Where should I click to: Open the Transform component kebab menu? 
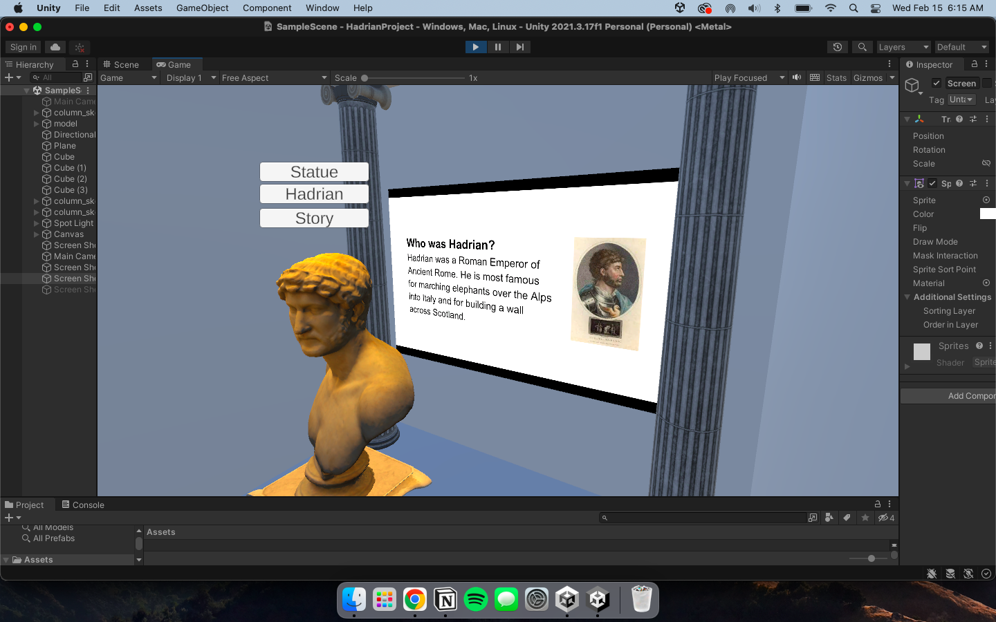click(x=987, y=119)
